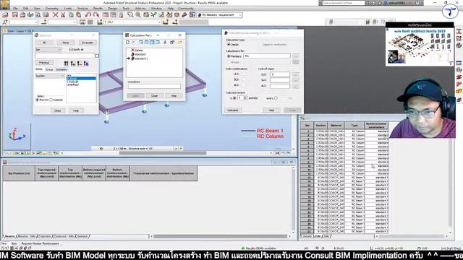
Task: Click the red X Delete toolbar icon
Action: click(55, 14)
